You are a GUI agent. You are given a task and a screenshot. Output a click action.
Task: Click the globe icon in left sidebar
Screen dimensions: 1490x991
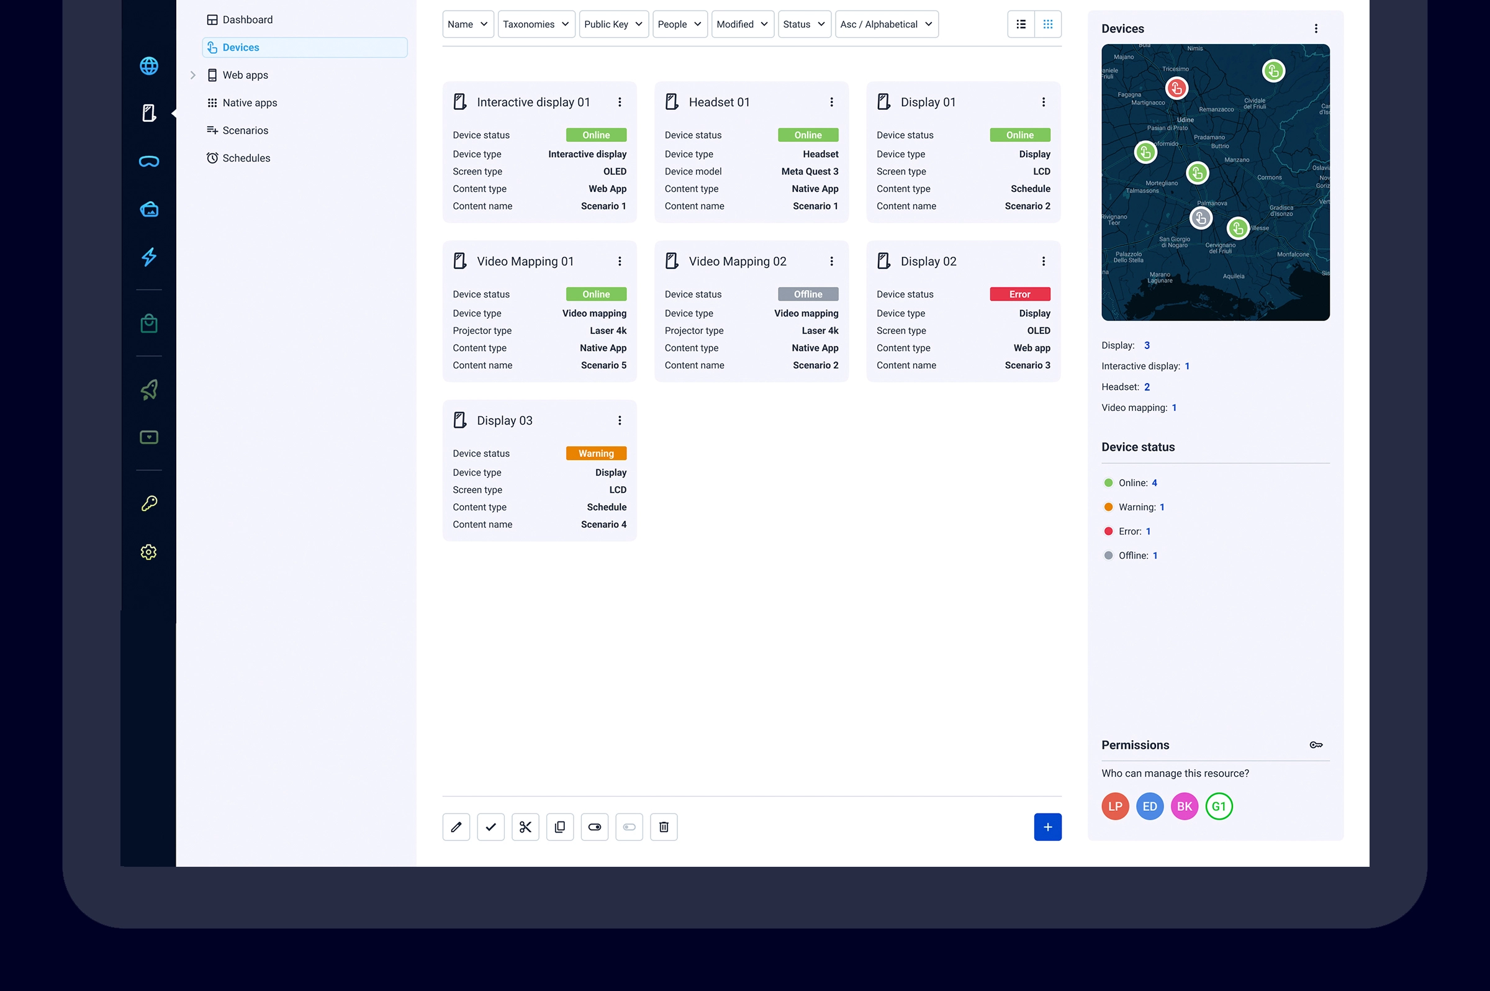[149, 66]
